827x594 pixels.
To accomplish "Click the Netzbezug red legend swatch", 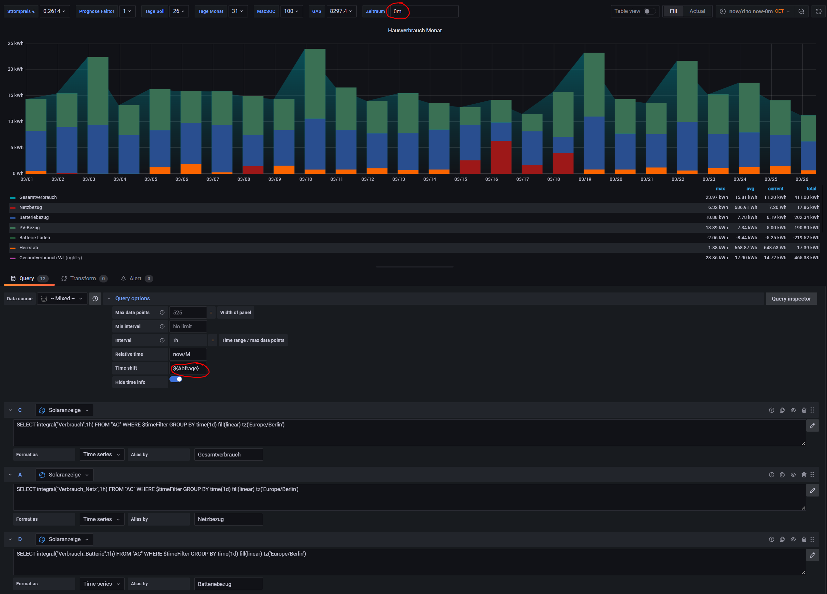I will coord(13,208).
